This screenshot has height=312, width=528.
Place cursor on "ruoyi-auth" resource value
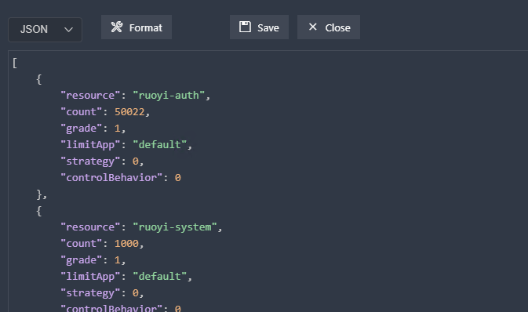click(x=169, y=96)
